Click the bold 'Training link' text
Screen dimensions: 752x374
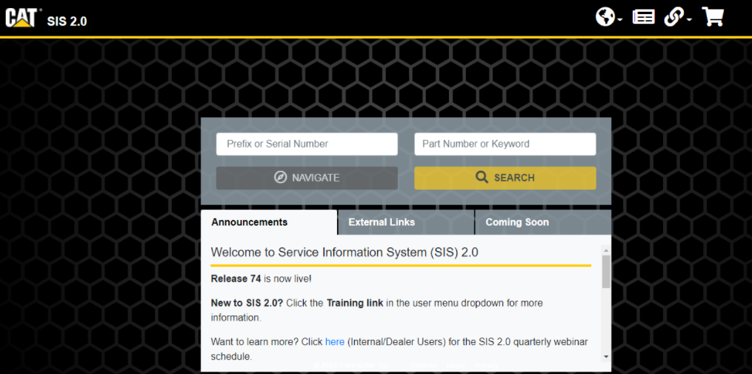[x=355, y=303]
